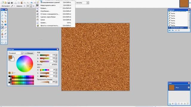Select the Eraser tool
This screenshot has width=191, height=107.
[x=5, y=28]
